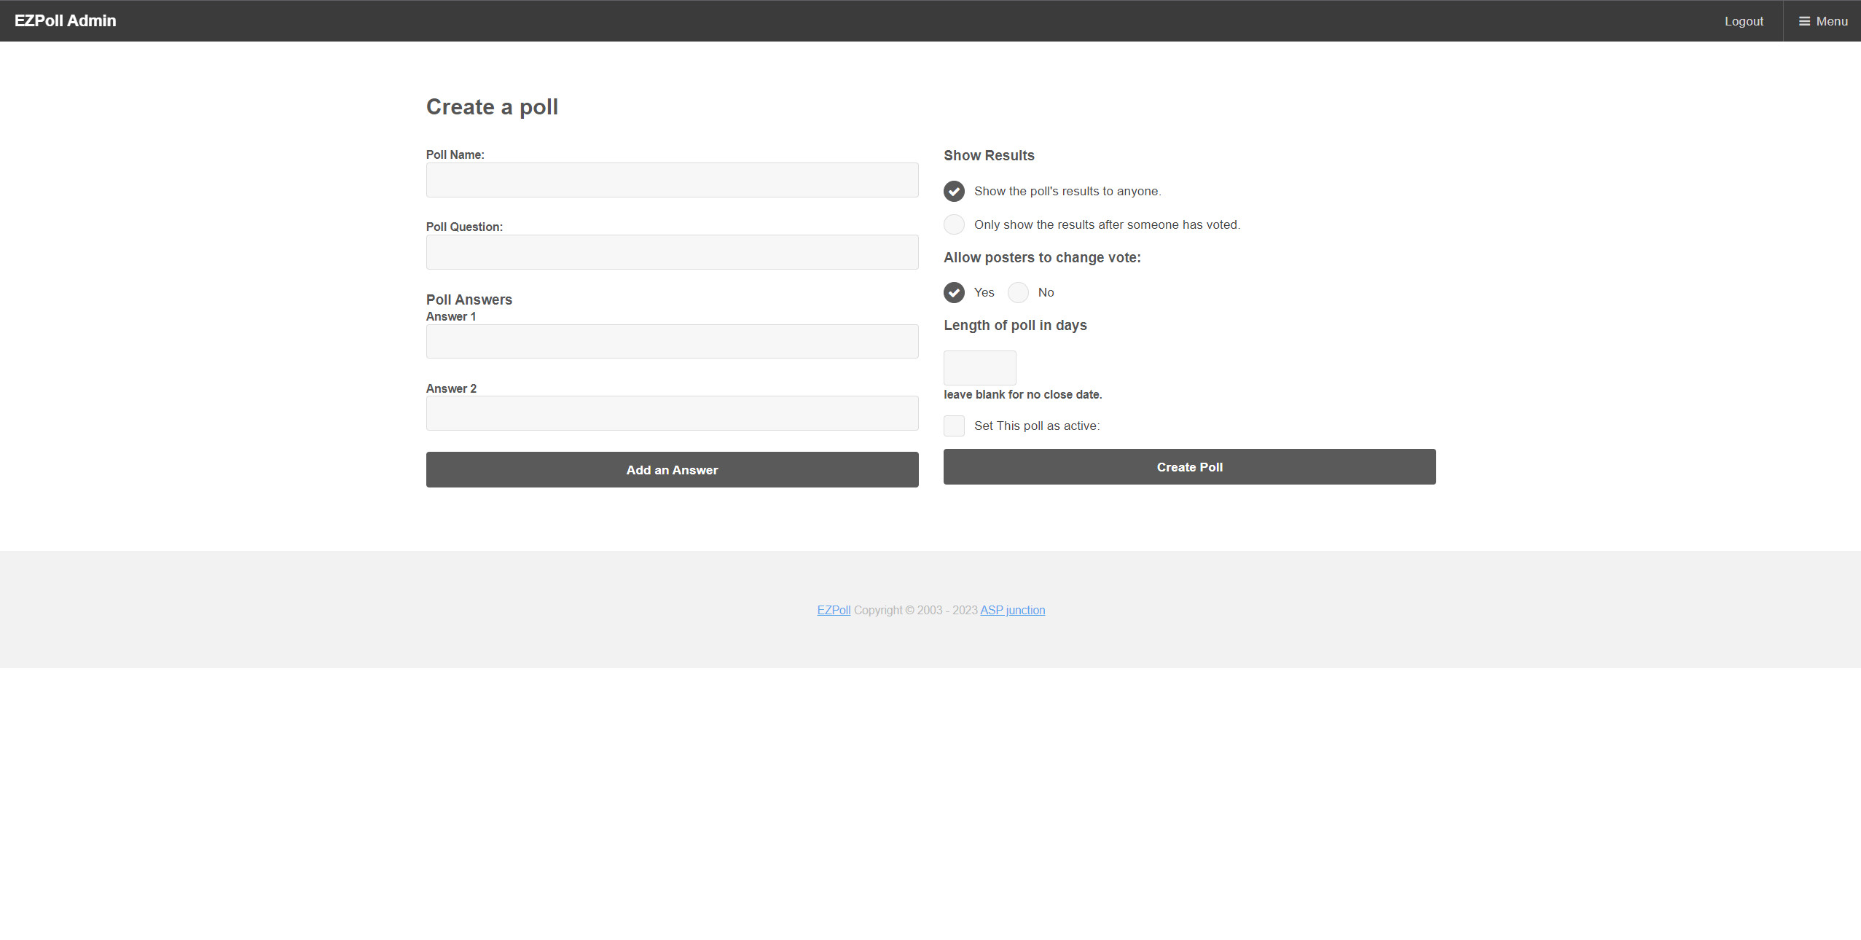Image resolution: width=1861 pixels, height=940 pixels.
Task: Select 'Show the poll's results to anyone' radio
Action: pyautogui.click(x=954, y=191)
